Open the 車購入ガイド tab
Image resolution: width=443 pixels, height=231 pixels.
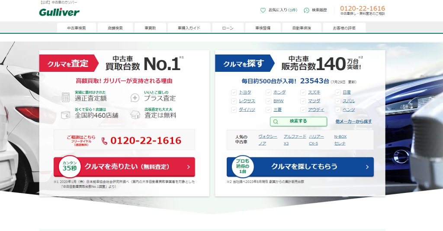[x=189, y=28]
